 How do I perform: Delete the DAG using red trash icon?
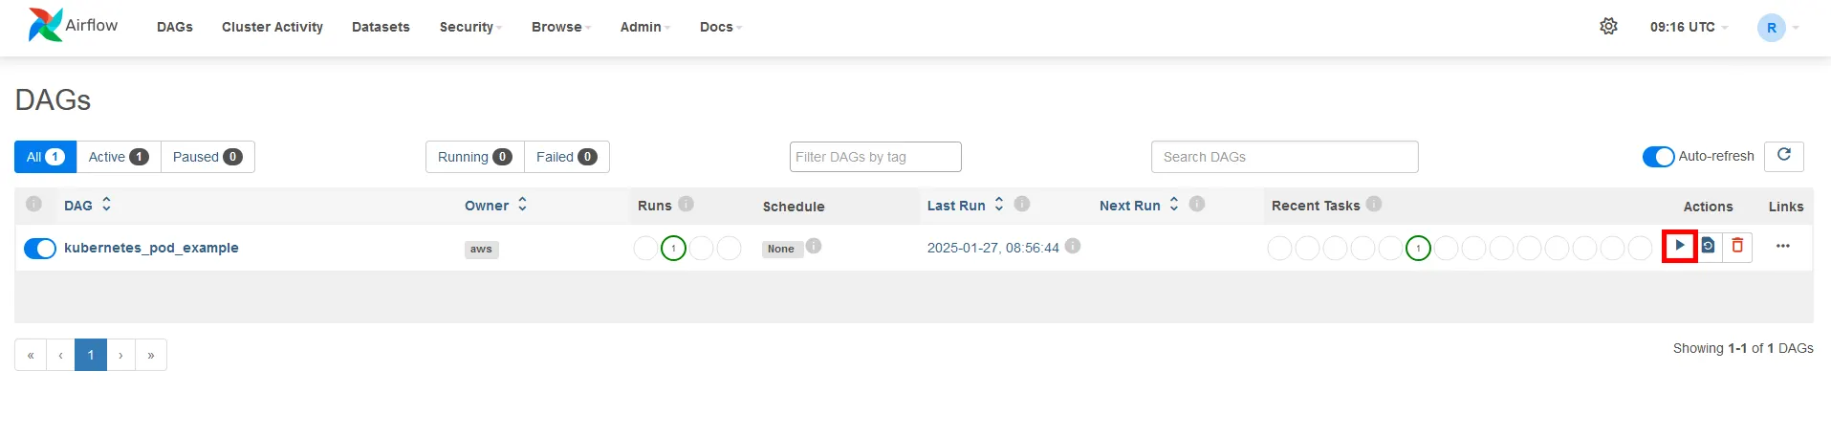point(1737,246)
